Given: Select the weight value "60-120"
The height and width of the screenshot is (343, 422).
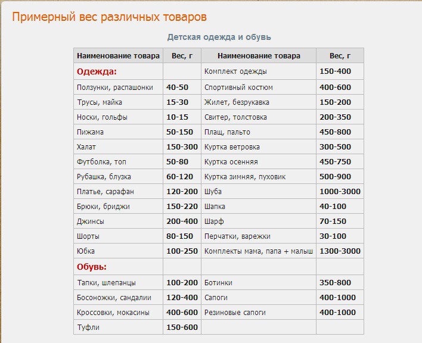Looking at the screenshot, I should click(x=179, y=177).
